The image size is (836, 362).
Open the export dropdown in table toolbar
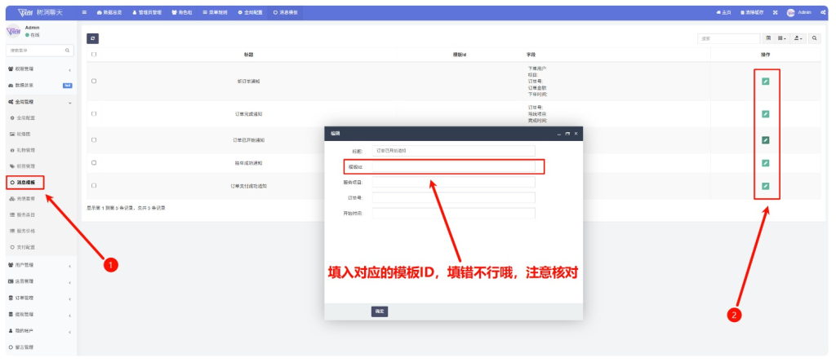[x=798, y=38]
